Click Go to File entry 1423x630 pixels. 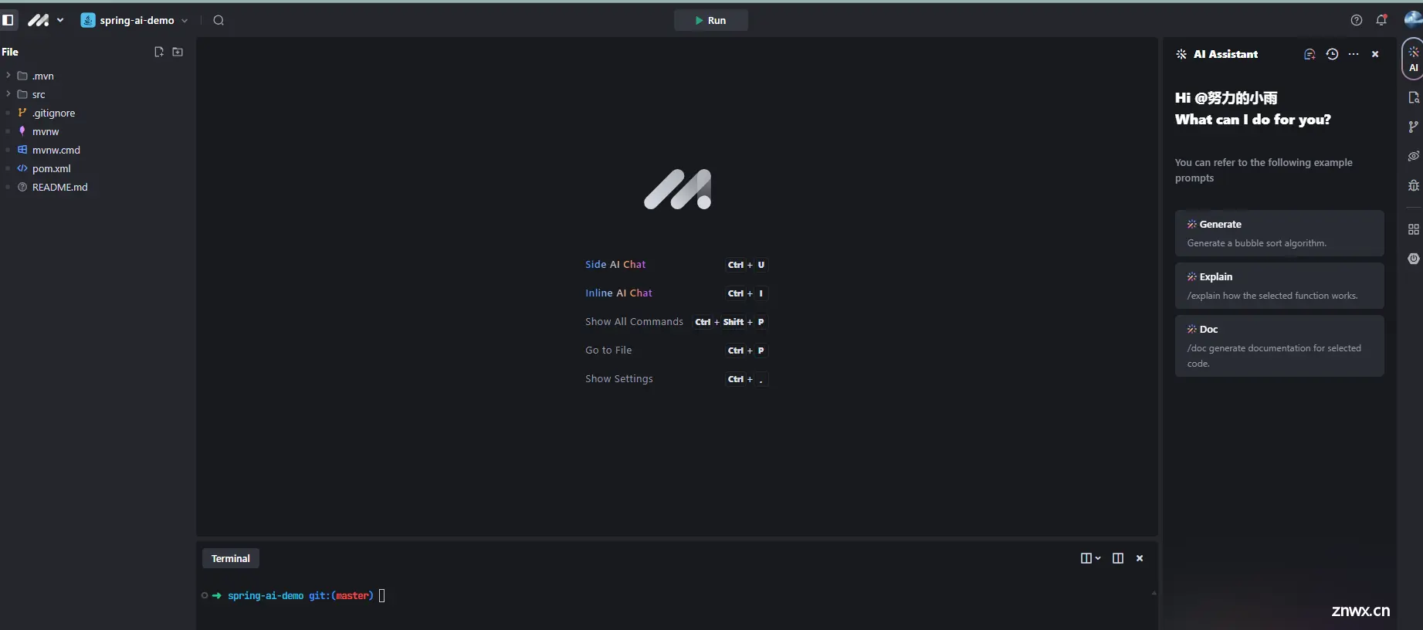point(608,350)
